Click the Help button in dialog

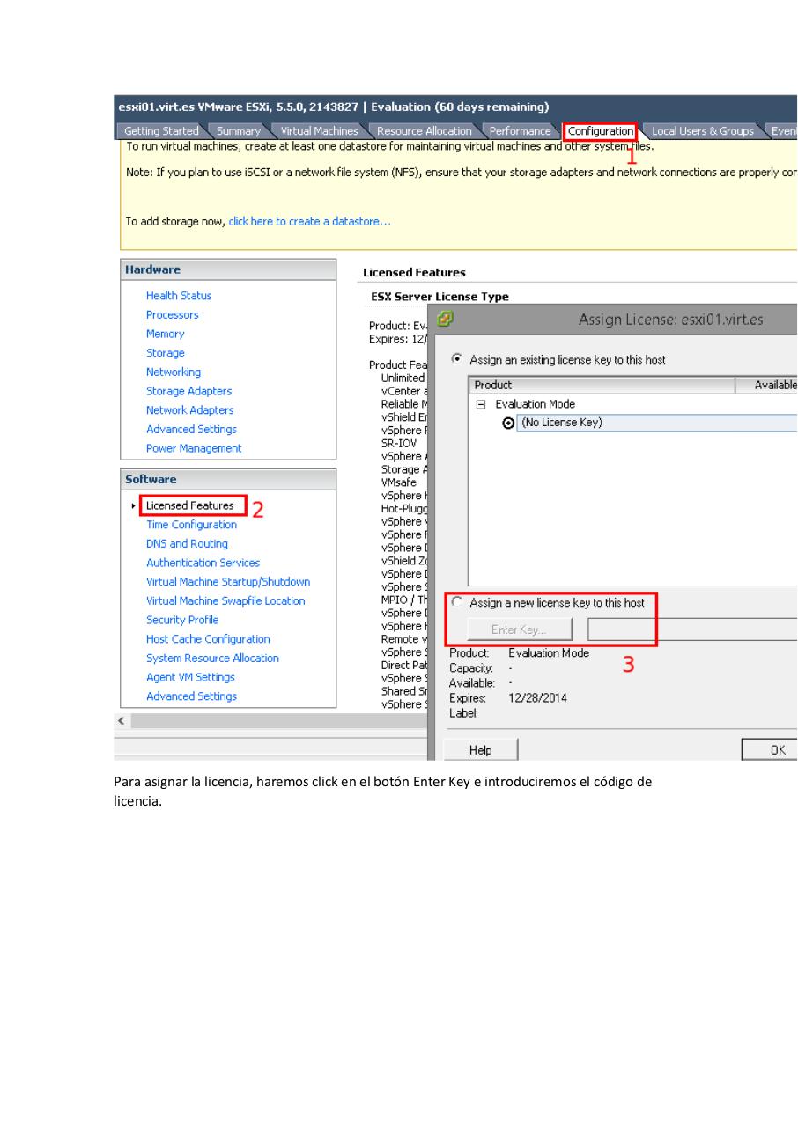pos(481,750)
